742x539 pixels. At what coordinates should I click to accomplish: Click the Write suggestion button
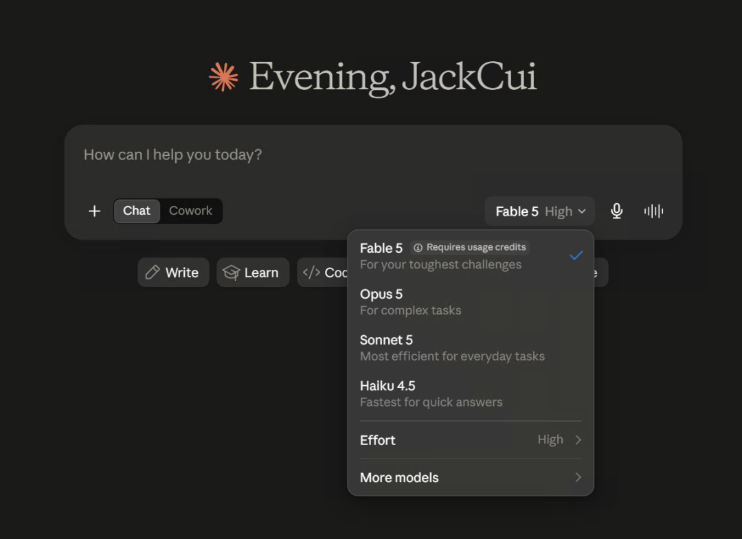(x=173, y=273)
